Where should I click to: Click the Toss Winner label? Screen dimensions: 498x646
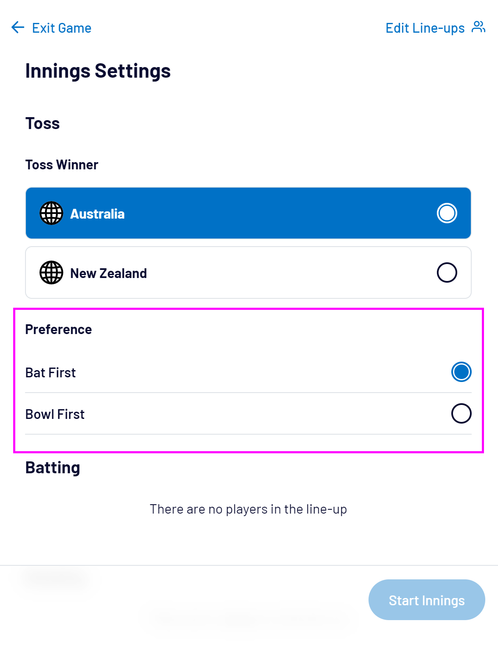coord(62,165)
